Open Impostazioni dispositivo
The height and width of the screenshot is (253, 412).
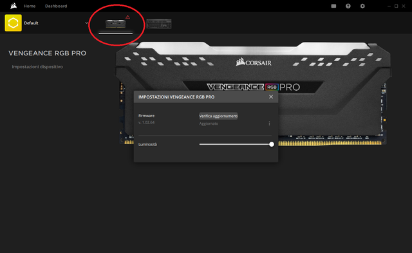37,67
